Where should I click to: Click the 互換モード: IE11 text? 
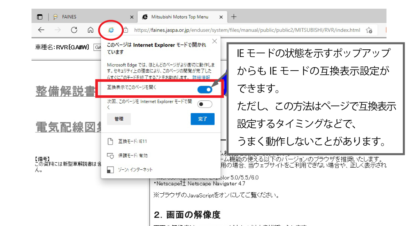[x=132, y=142]
